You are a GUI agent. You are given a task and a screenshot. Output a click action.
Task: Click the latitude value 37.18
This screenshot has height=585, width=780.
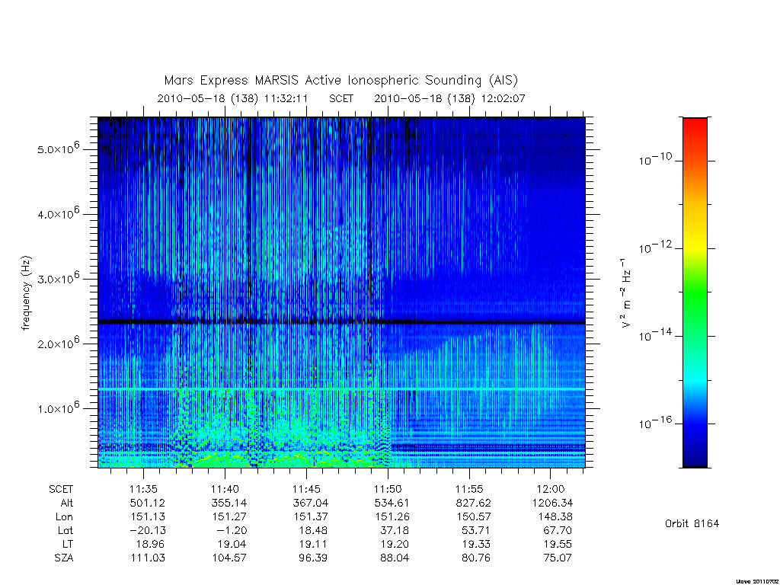point(395,530)
